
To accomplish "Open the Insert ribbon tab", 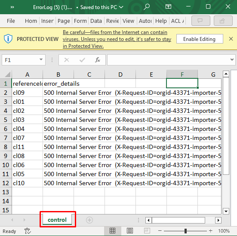I will (x=47, y=21).
